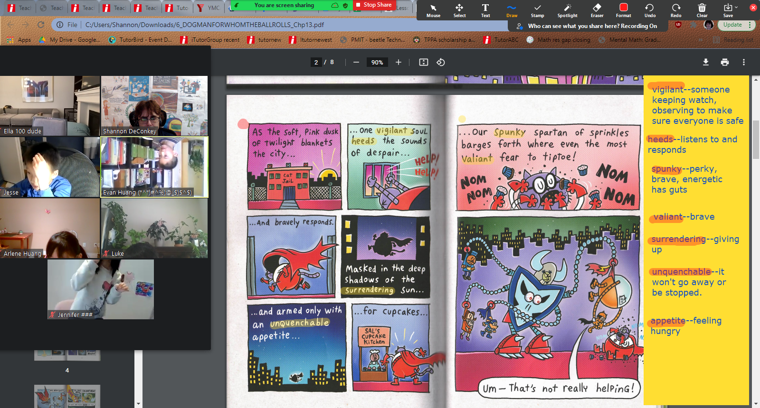Reload the page in Chrome
This screenshot has width=760, height=408.
[41, 25]
